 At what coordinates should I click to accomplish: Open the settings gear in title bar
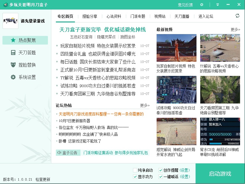pyautogui.click(x=202, y=5)
